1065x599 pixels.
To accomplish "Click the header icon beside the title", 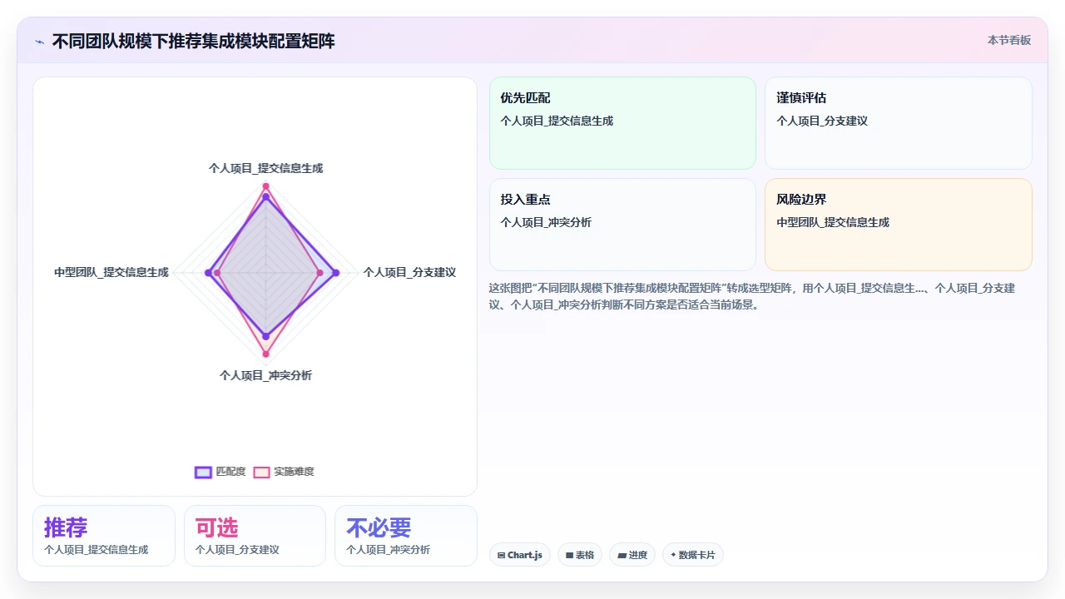I will tap(40, 42).
